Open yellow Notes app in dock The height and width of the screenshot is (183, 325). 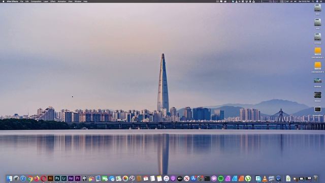click(159, 178)
